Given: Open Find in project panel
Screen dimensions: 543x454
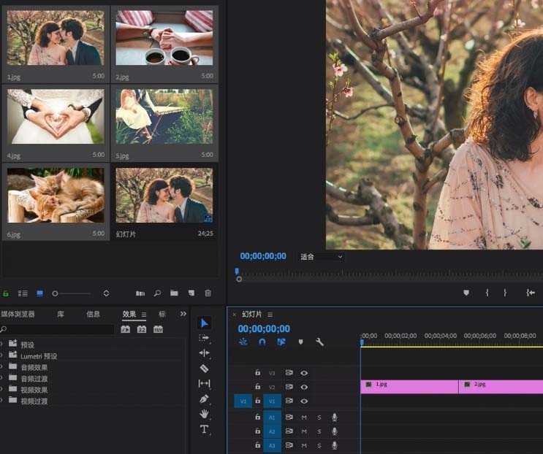Looking at the screenshot, I should point(157,293).
